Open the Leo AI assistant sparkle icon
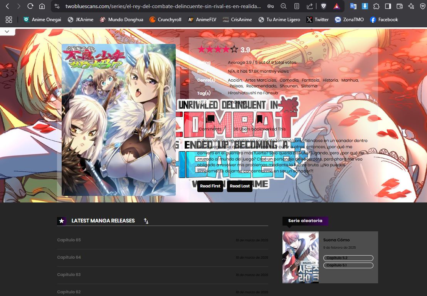427x296 pixels. pyautogui.click(x=411, y=6)
